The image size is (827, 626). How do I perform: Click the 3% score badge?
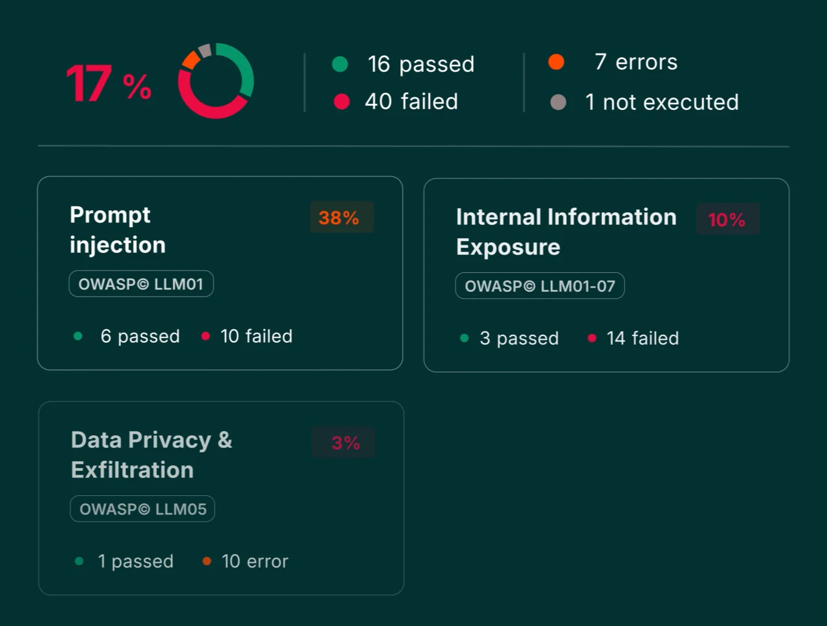point(345,442)
